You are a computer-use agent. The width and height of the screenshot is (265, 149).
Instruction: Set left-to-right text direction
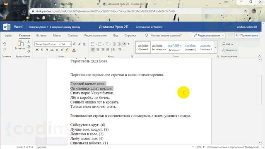click(124, 44)
